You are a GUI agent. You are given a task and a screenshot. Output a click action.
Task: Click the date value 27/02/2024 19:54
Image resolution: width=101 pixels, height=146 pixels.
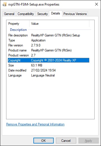click(43, 70)
